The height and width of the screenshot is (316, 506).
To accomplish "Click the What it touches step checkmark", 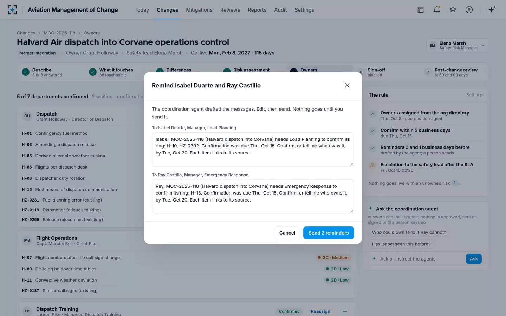I will coord(93,72).
